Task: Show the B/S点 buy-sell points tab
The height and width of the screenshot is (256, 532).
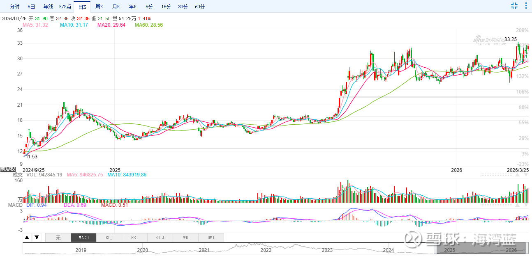Action: (x=65, y=7)
